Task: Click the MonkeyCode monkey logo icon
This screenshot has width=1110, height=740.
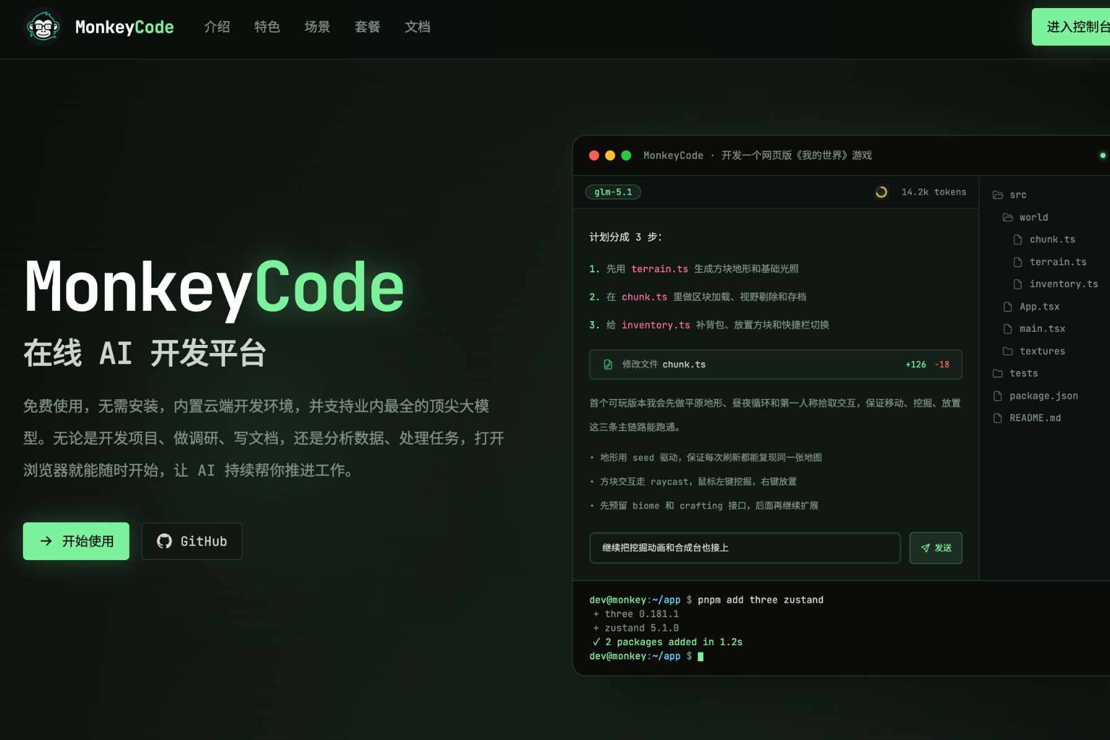Action: (43, 27)
